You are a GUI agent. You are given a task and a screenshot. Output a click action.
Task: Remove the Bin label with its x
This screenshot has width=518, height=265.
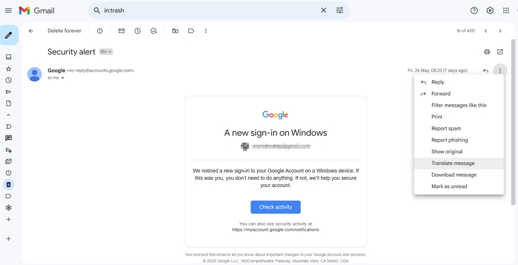[x=110, y=52]
